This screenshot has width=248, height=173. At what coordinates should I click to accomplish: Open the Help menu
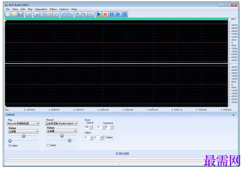(x=74, y=9)
